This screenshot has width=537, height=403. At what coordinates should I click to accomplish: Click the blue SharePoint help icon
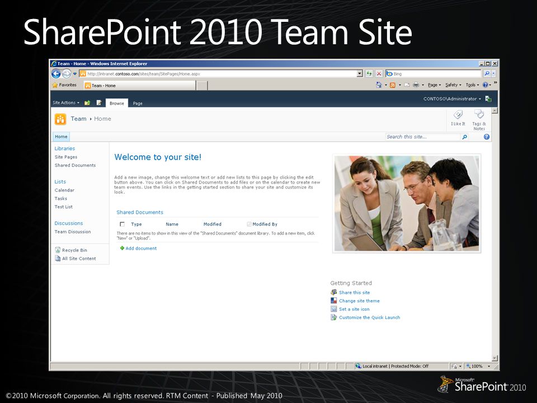click(487, 137)
